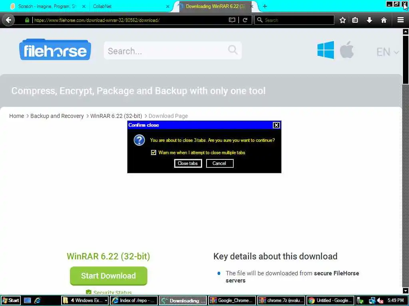
Task: Click the question mark icon in dialog
Action: [139, 140]
